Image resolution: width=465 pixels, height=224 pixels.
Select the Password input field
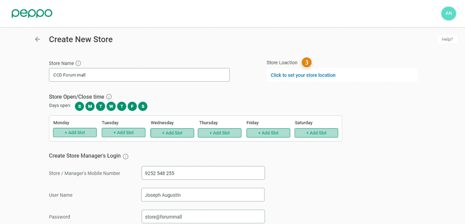(203, 216)
